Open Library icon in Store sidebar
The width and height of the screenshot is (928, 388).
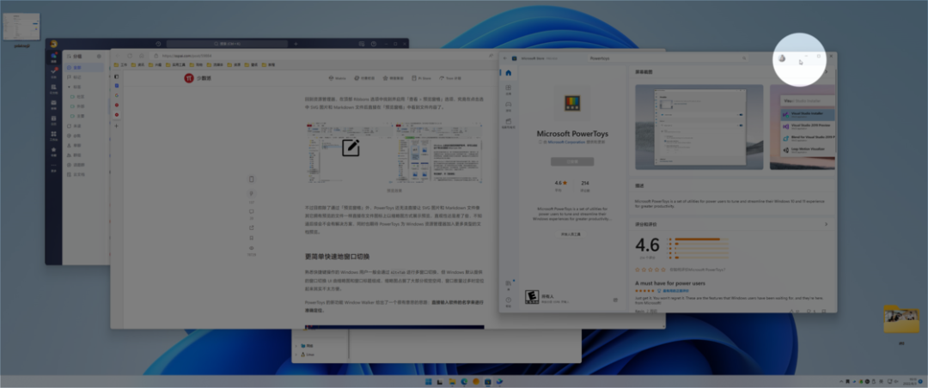point(508,284)
